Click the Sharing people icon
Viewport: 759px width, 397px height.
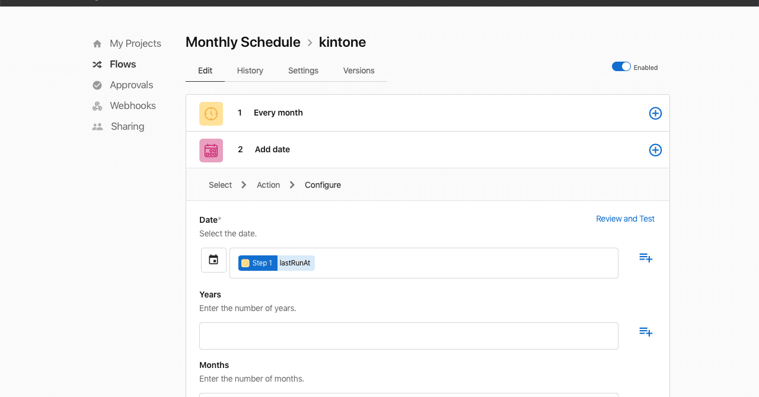(x=97, y=127)
